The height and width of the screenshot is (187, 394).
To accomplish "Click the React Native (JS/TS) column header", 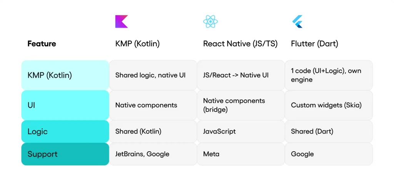I will (x=240, y=44).
